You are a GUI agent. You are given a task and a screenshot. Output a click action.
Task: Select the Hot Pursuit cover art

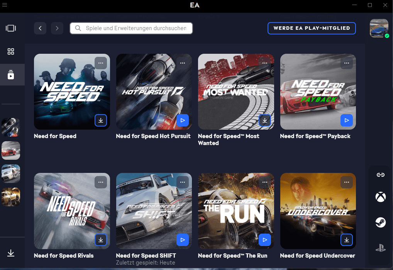(154, 92)
